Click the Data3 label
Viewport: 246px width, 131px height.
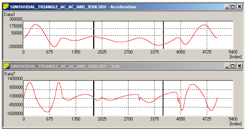pyautogui.click(x=9, y=14)
